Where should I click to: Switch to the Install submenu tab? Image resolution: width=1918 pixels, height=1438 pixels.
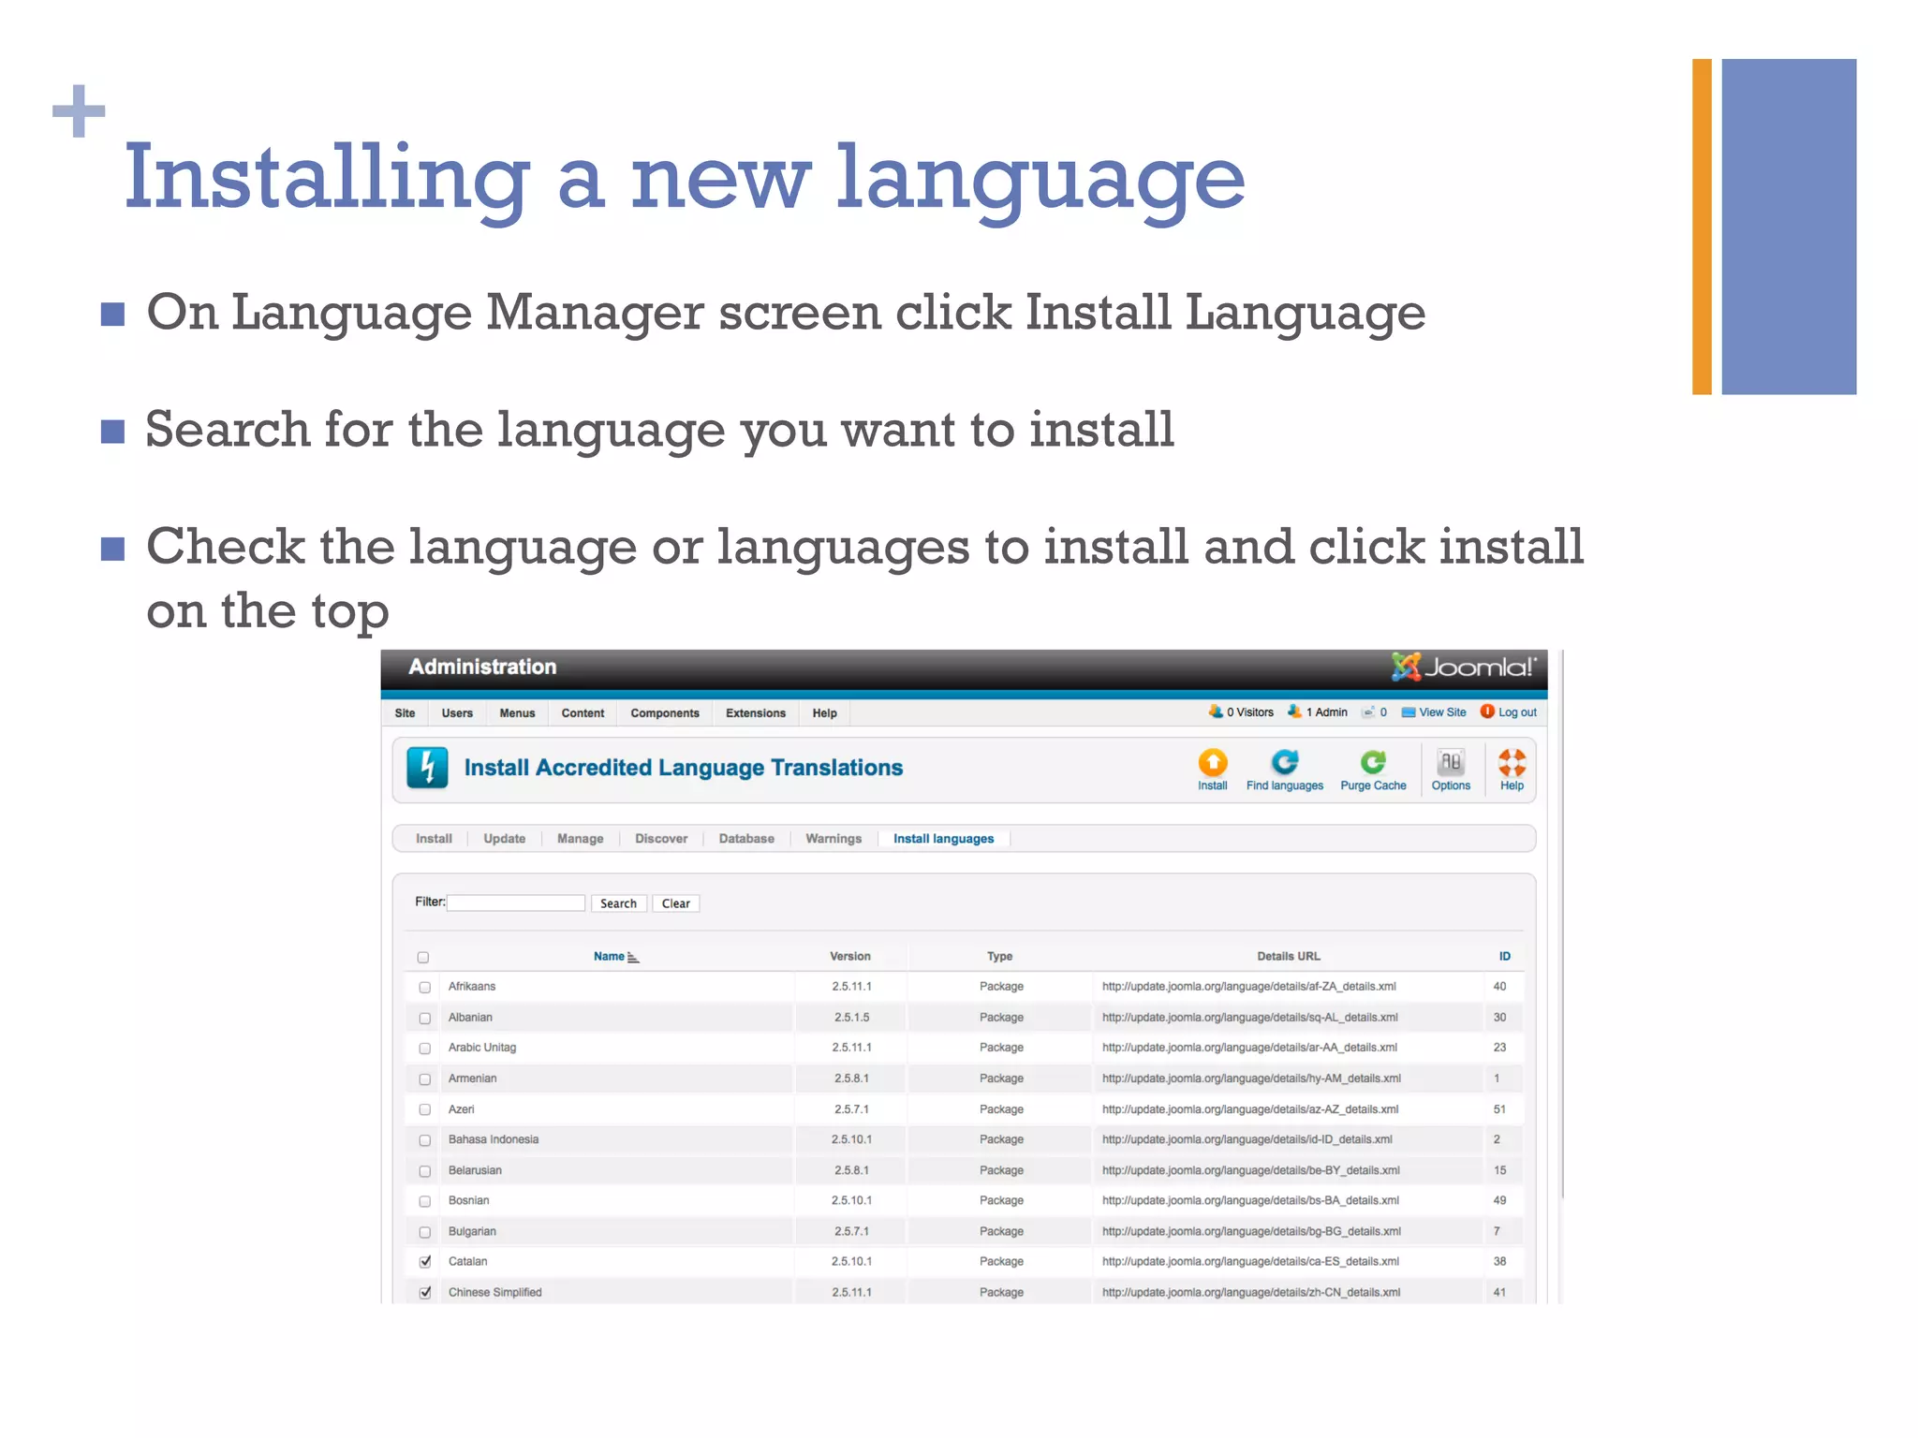point(434,839)
